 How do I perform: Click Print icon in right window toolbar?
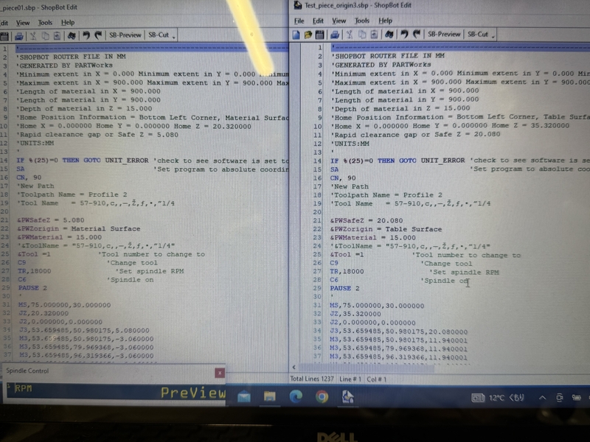coord(335,35)
